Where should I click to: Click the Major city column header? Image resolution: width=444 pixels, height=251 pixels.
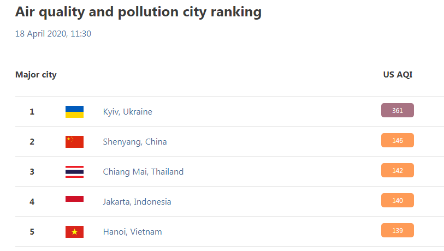tap(35, 75)
